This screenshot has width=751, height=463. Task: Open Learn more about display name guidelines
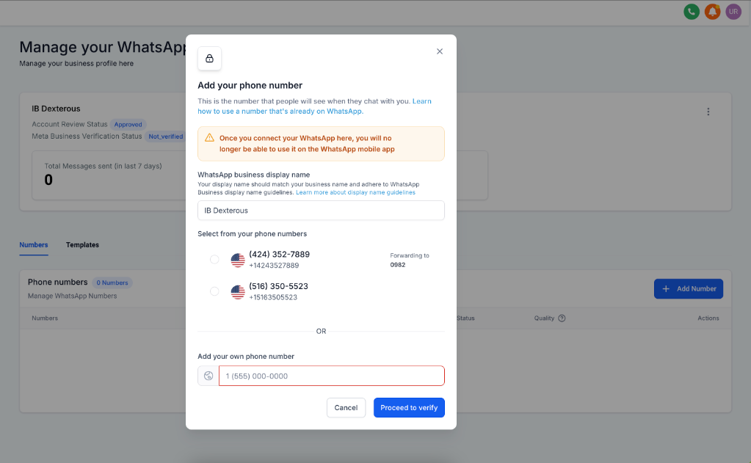click(x=355, y=193)
